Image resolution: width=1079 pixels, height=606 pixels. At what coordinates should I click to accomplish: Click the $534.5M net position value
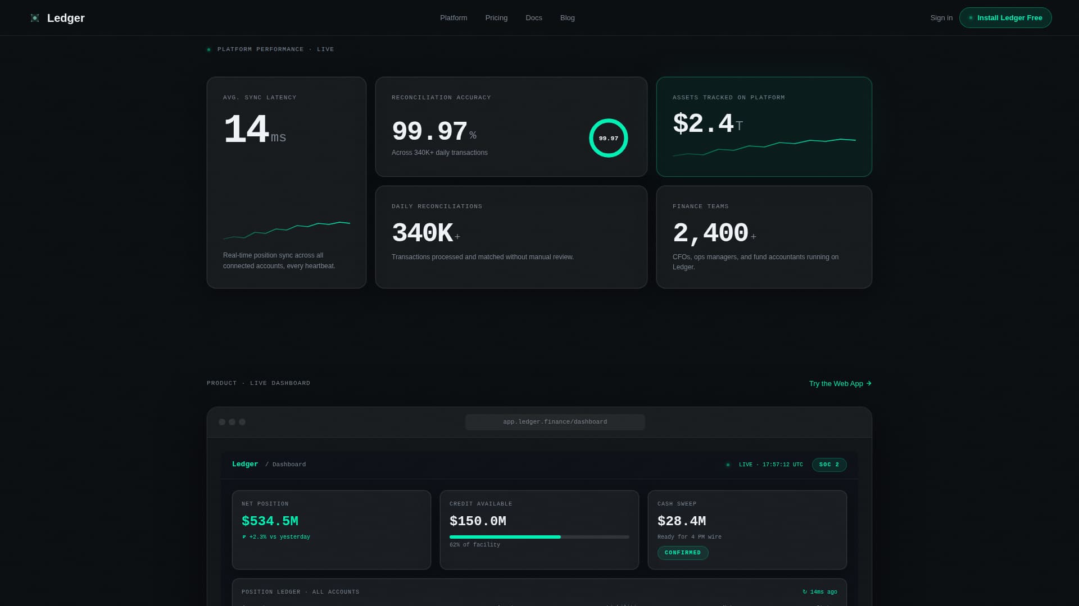click(270, 522)
